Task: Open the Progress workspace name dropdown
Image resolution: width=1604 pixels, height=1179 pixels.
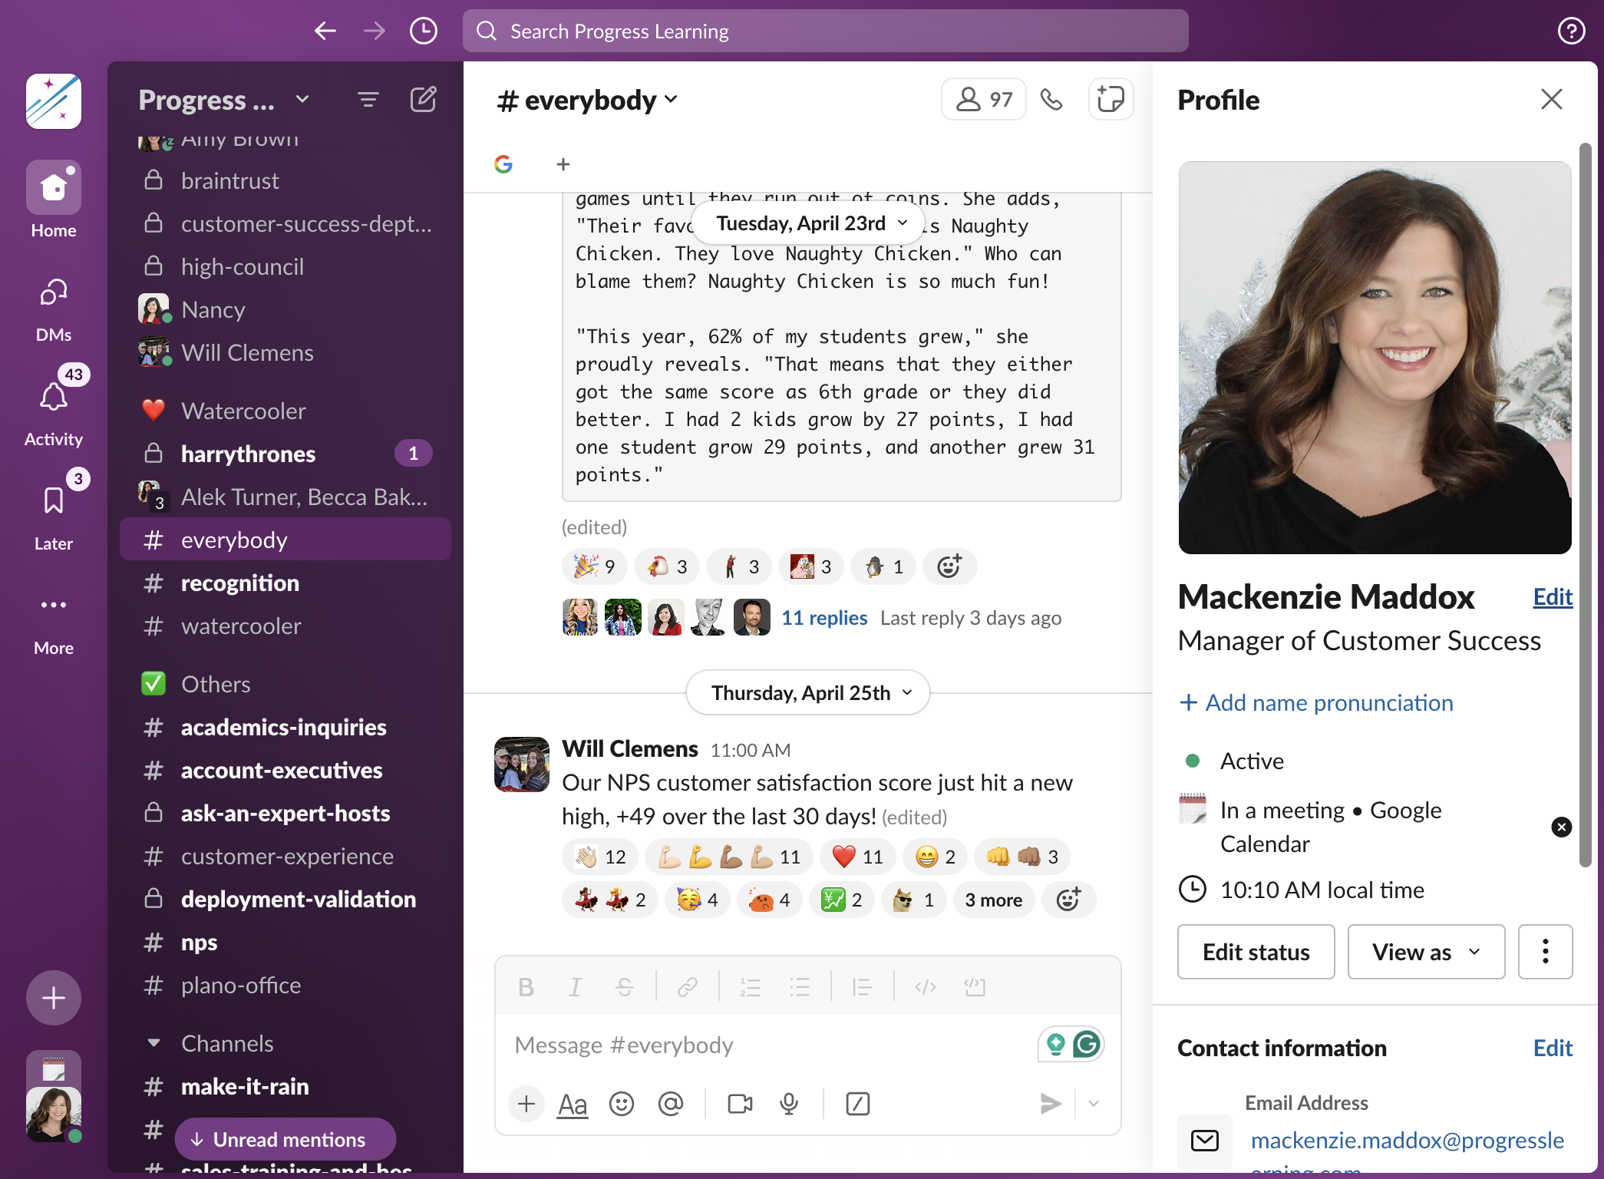Action: [224, 99]
